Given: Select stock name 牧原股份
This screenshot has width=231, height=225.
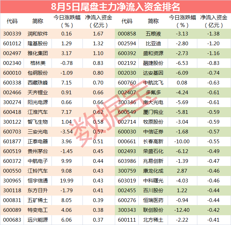Looking at the screenshot, I should [153, 122].
